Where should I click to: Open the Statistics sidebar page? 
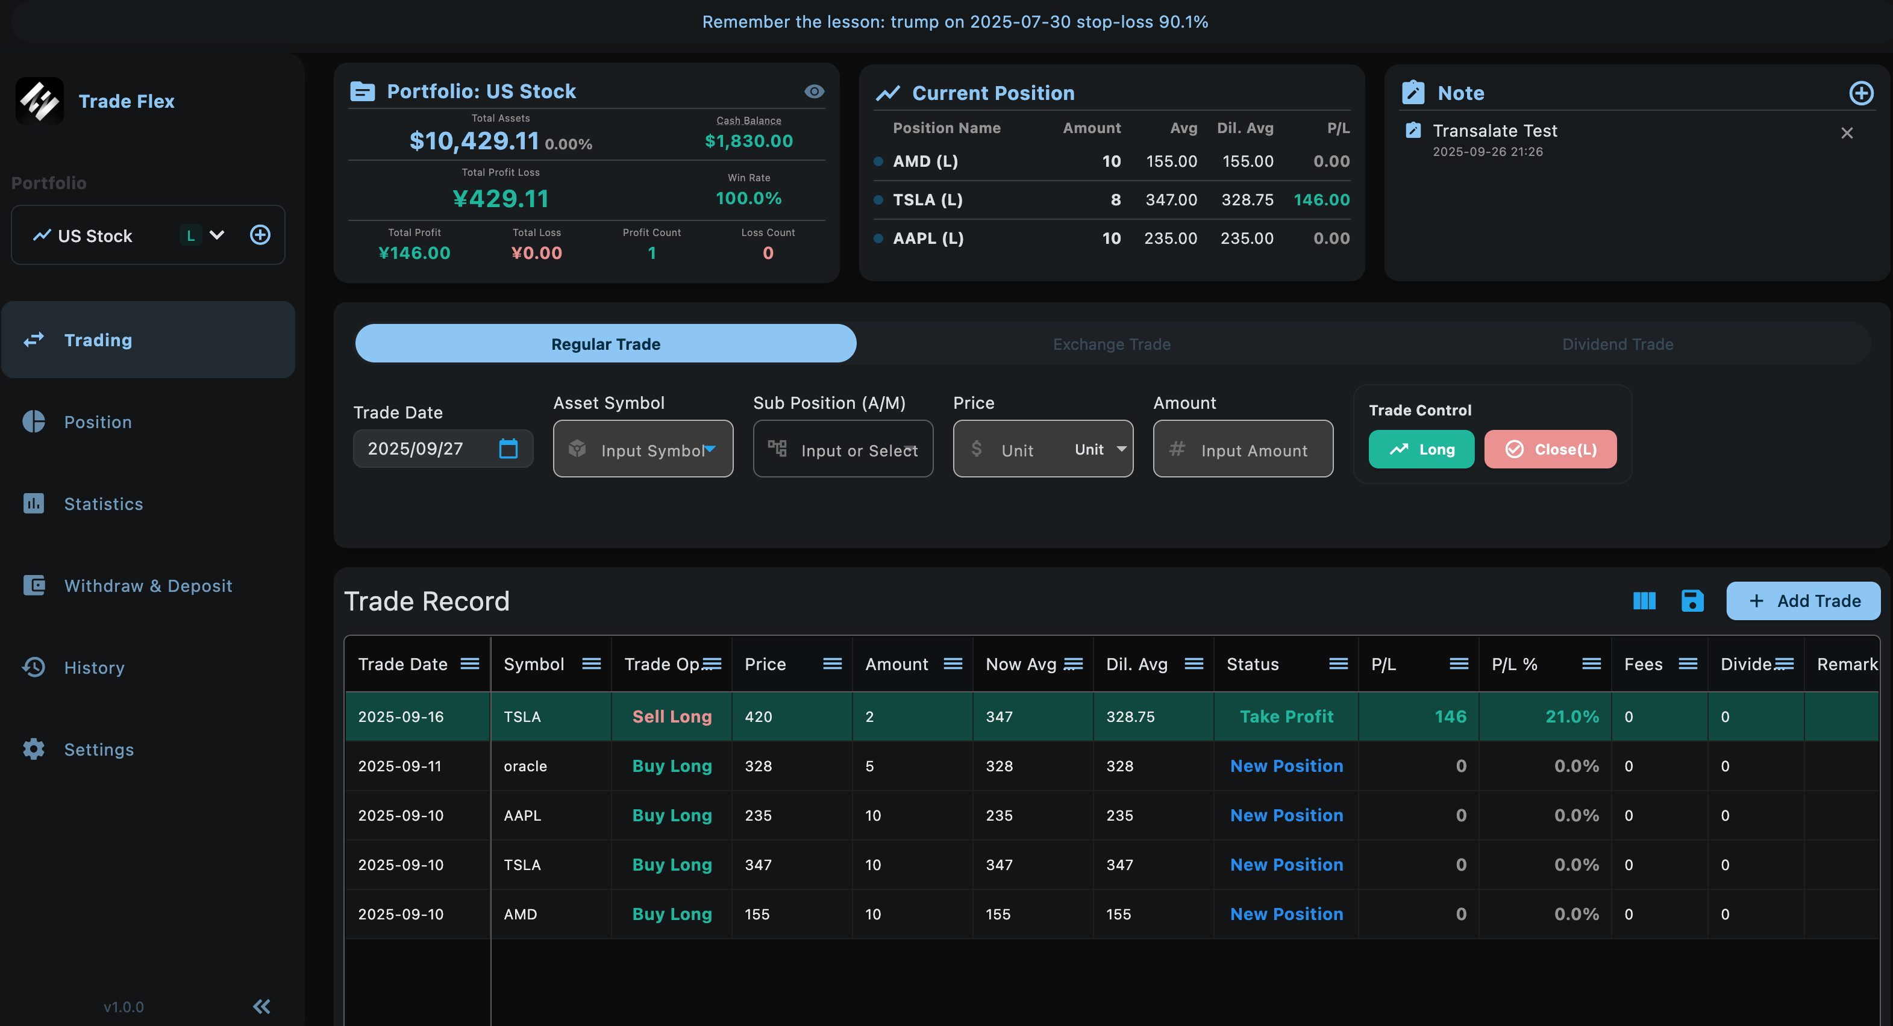[x=103, y=504]
